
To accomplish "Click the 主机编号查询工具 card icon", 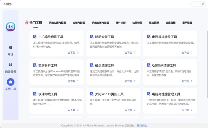I will [x=35, y=37].
